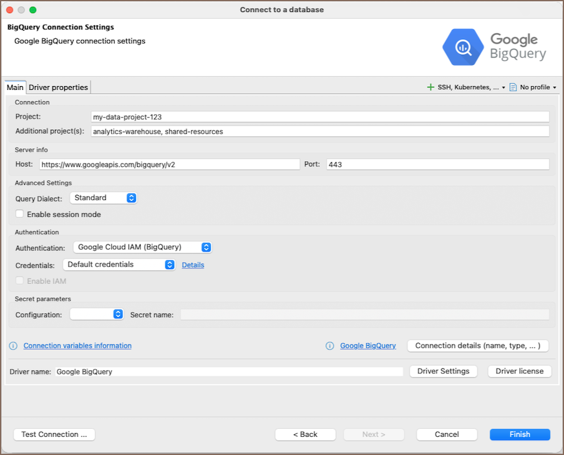
Task: Select the Main tab
Action: point(16,87)
